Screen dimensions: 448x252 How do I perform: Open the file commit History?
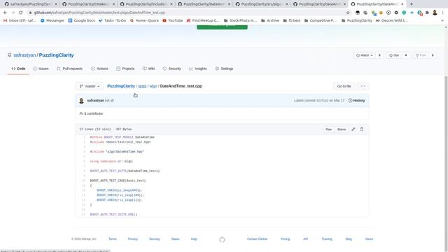click(356, 101)
